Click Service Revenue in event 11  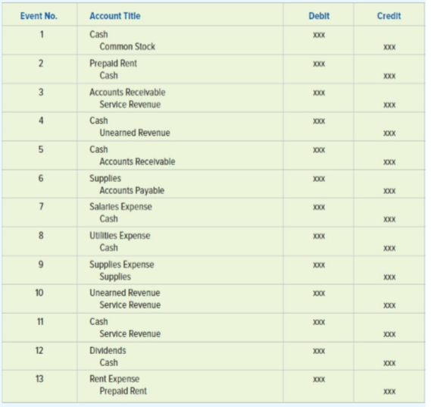(130, 333)
